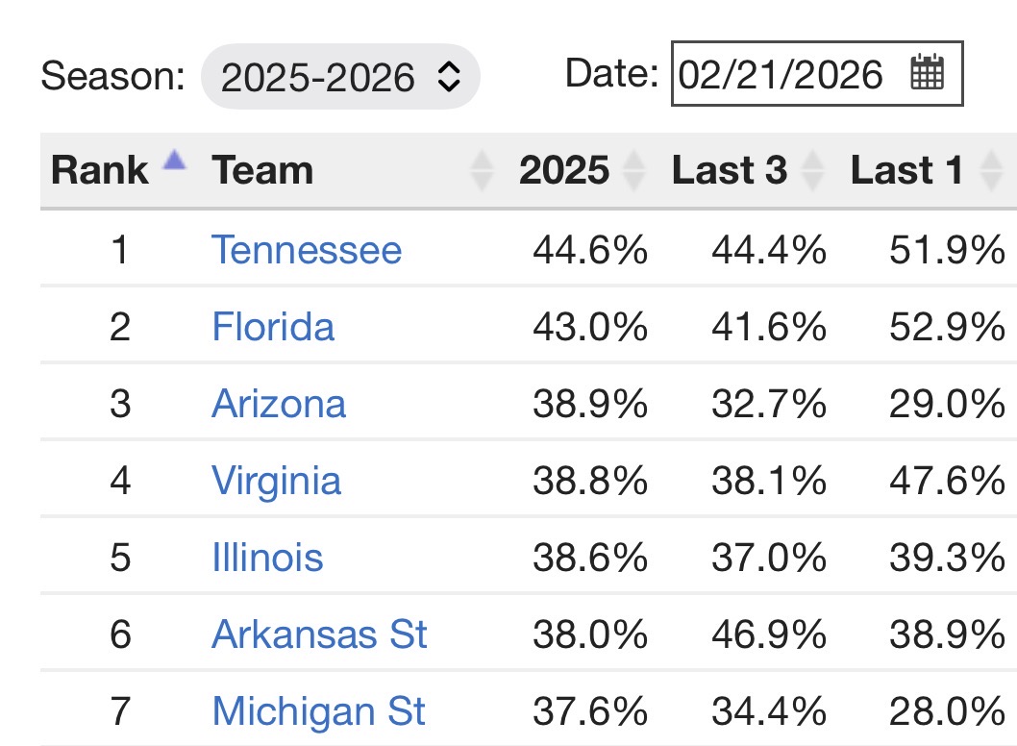Click the Last 3 sort arrows

point(812,171)
